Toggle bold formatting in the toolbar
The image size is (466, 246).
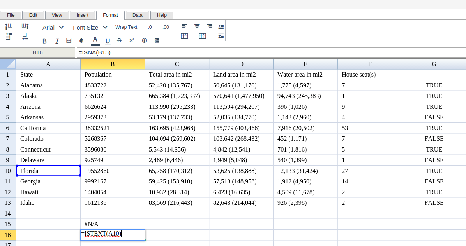(44, 41)
